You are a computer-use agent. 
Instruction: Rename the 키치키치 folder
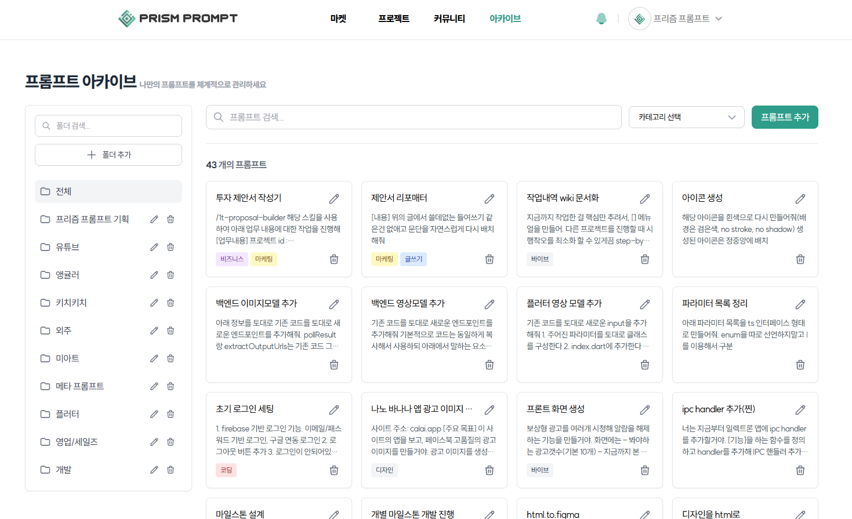(x=154, y=303)
